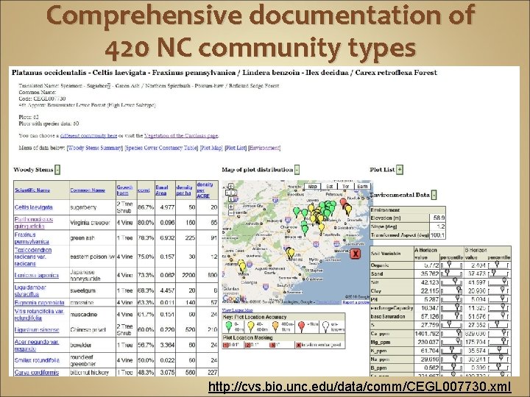
Task: Click the sugarberry common name cell
Action: pyautogui.click(x=92, y=207)
